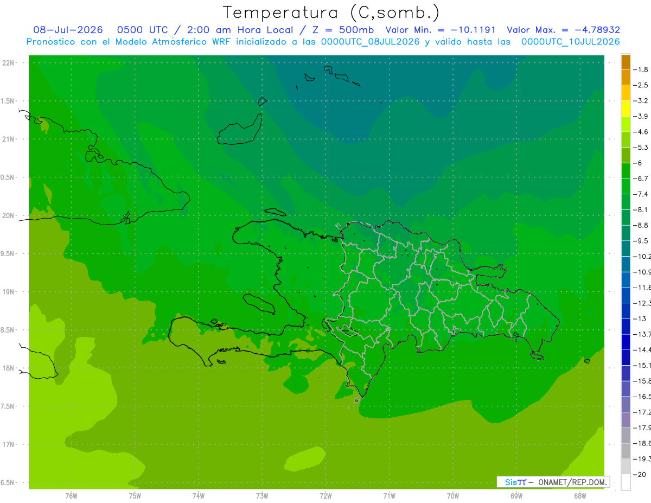Click the '68W' longitude label
651x503 pixels.
coord(579,496)
